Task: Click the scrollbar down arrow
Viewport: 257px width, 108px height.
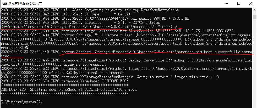Action: [255, 105]
